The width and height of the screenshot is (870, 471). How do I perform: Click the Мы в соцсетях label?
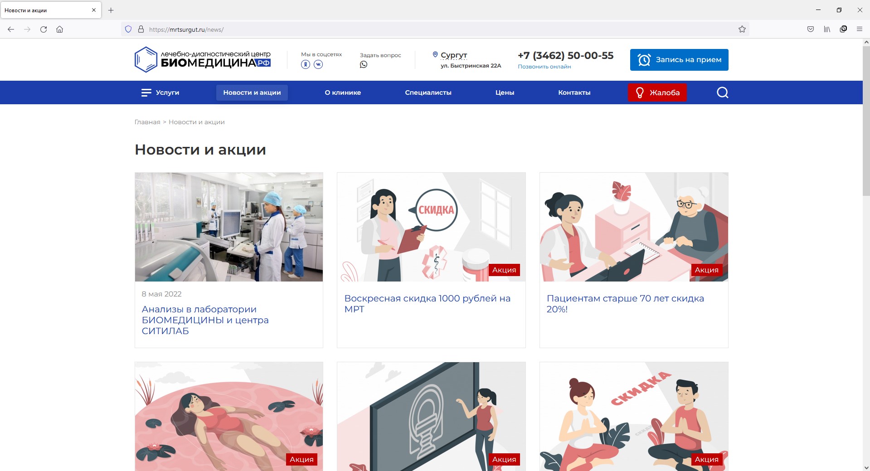[x=321, y=54]
